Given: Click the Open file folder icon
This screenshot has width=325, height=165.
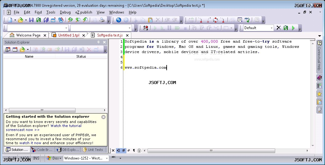Looking at the screenshot, I should click(21, 20).
